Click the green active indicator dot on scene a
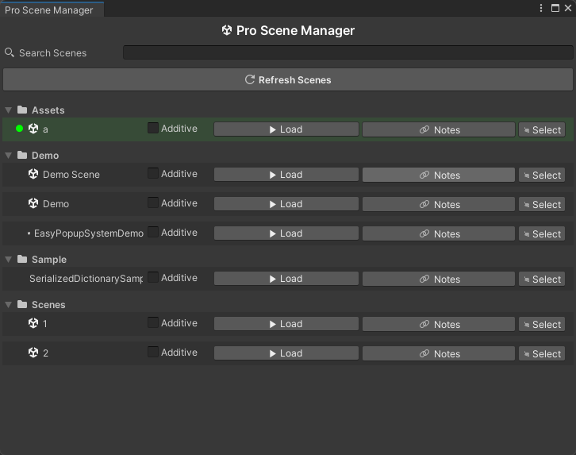The image size is (576, 455). [x=20, y=129]
